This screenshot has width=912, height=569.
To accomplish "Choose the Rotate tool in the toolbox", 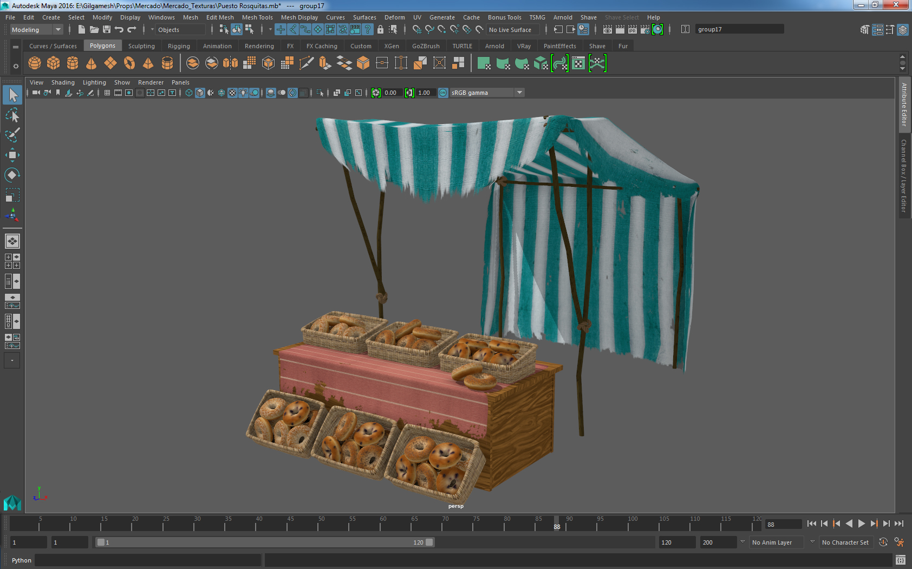I will 12,175.
